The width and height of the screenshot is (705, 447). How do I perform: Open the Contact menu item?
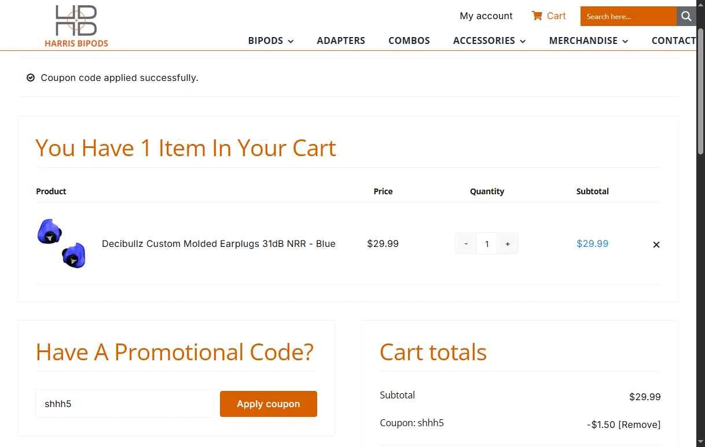673,40
